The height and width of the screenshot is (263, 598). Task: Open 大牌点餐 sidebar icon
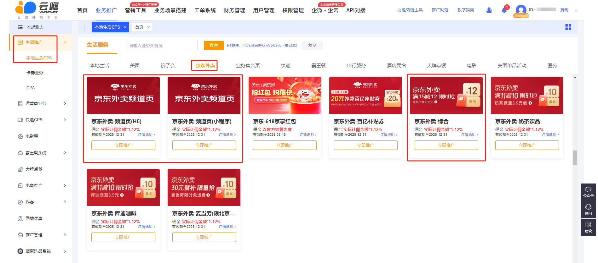click(x=20, y=169)
